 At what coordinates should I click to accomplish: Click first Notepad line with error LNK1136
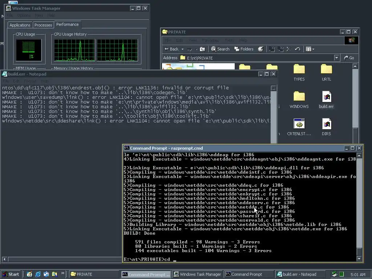(115, 88)
